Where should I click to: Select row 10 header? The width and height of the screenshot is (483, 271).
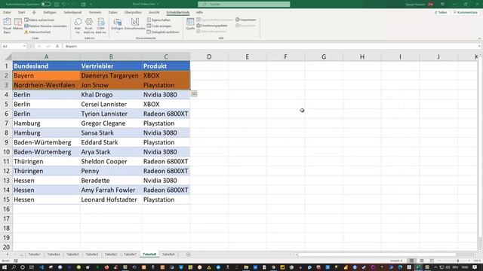click(6, 152)
